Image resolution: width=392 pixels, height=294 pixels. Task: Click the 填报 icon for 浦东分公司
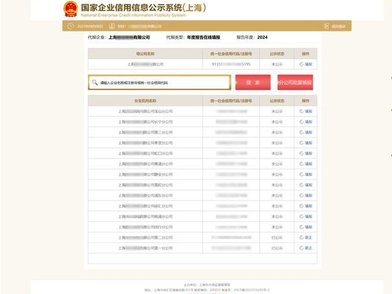(x=301, y=195)
